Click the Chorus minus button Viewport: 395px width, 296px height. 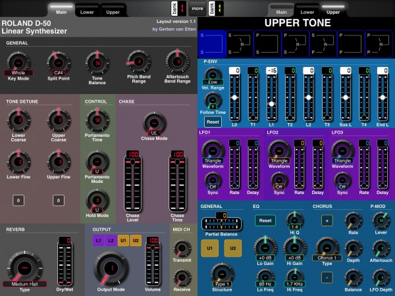(x=327, y=278)
